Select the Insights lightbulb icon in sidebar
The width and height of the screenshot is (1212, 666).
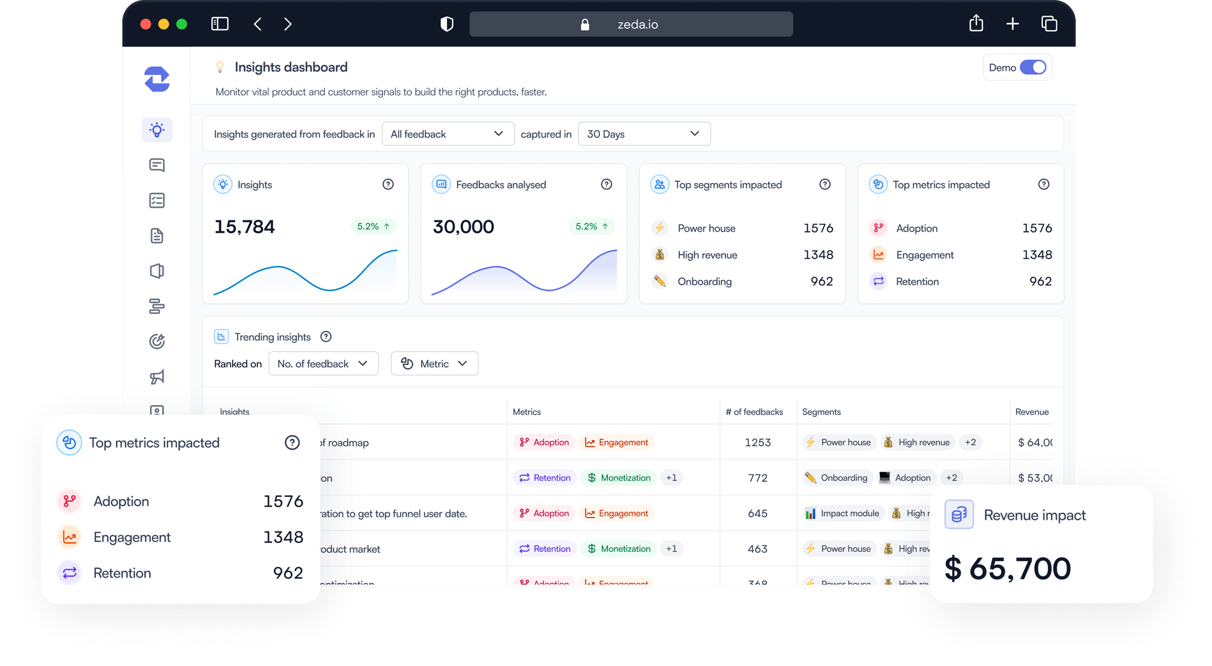(x=157, y=129)
